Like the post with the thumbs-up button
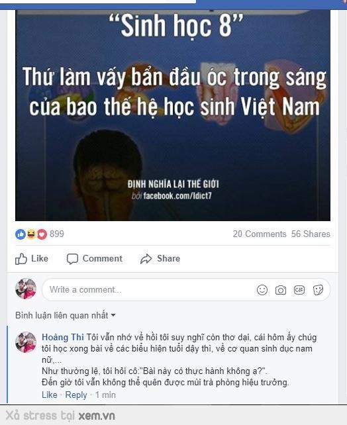The height and width of the screenshot is (425, 347). 31,259
